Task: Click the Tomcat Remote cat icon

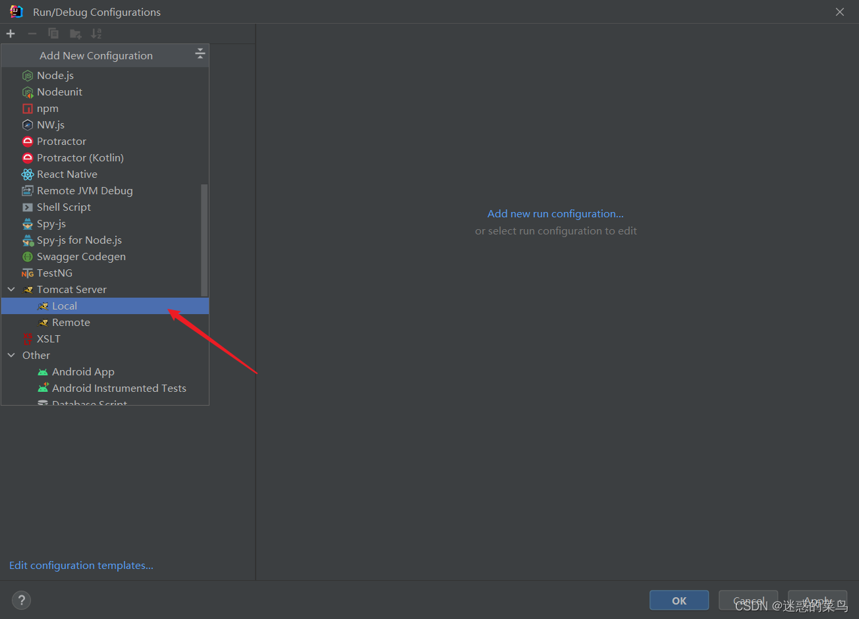Action: point(43,323)
